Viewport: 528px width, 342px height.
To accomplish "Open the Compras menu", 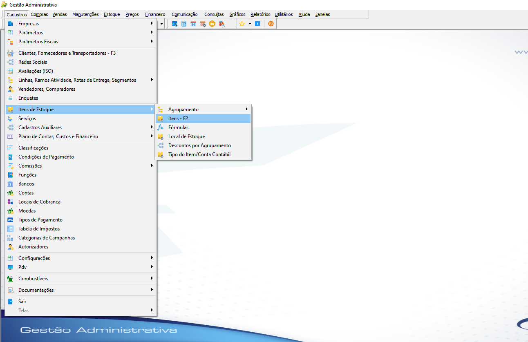I will click(x=40, y=14).
